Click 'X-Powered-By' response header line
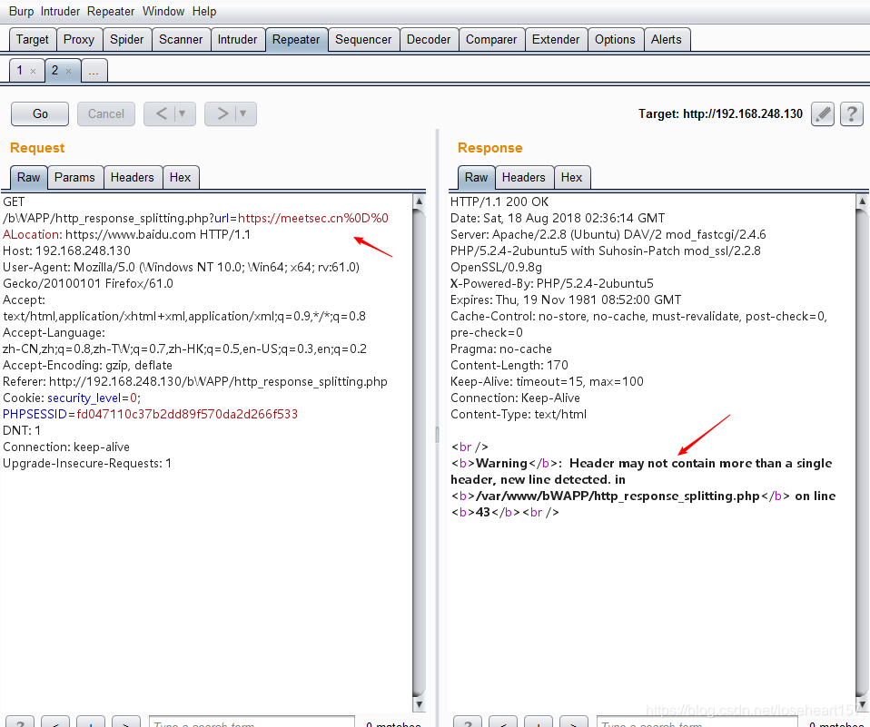 pos(552,283)
